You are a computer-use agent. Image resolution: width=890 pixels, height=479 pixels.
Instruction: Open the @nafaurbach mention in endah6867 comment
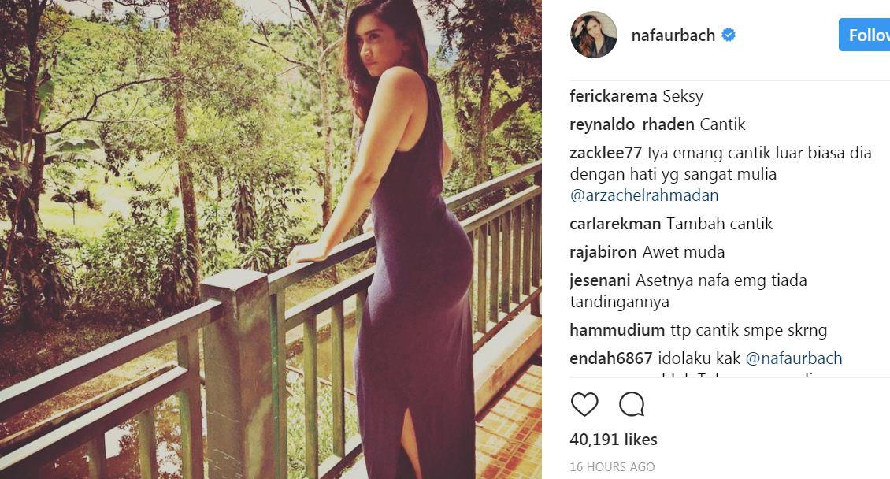click(x=793, y=358)
